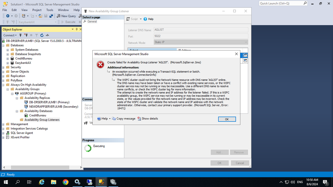This screenshot has width=333, height=187.
Task: Click the Navigate Backward toolbar icon
Action: click(8, 16)
